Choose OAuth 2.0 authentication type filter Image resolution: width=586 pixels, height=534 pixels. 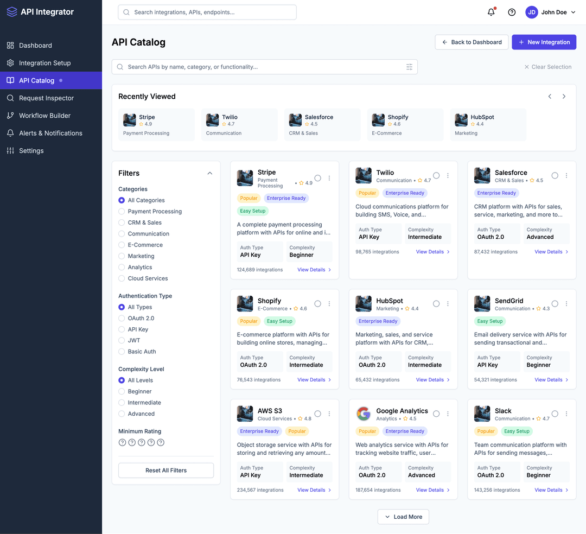pyautogui.click(x=122, y=318)
